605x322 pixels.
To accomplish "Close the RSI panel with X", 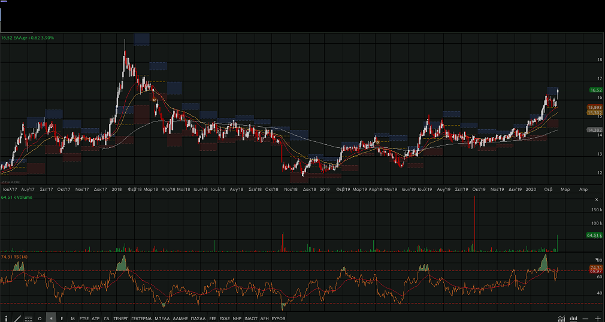I will 595,258.
